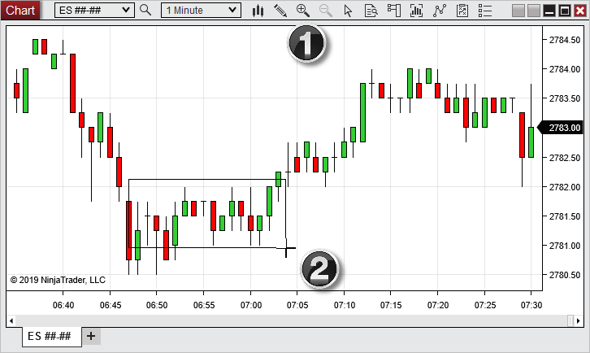Open the chart Properties list icon

click(x=485, y=11)
